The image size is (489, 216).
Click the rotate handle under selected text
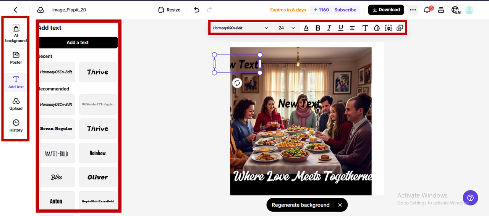pos(237,83)
